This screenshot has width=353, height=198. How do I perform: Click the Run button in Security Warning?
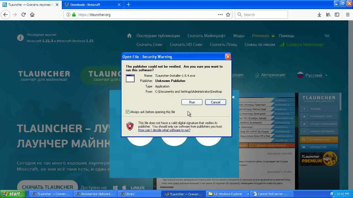coord(192,102)
